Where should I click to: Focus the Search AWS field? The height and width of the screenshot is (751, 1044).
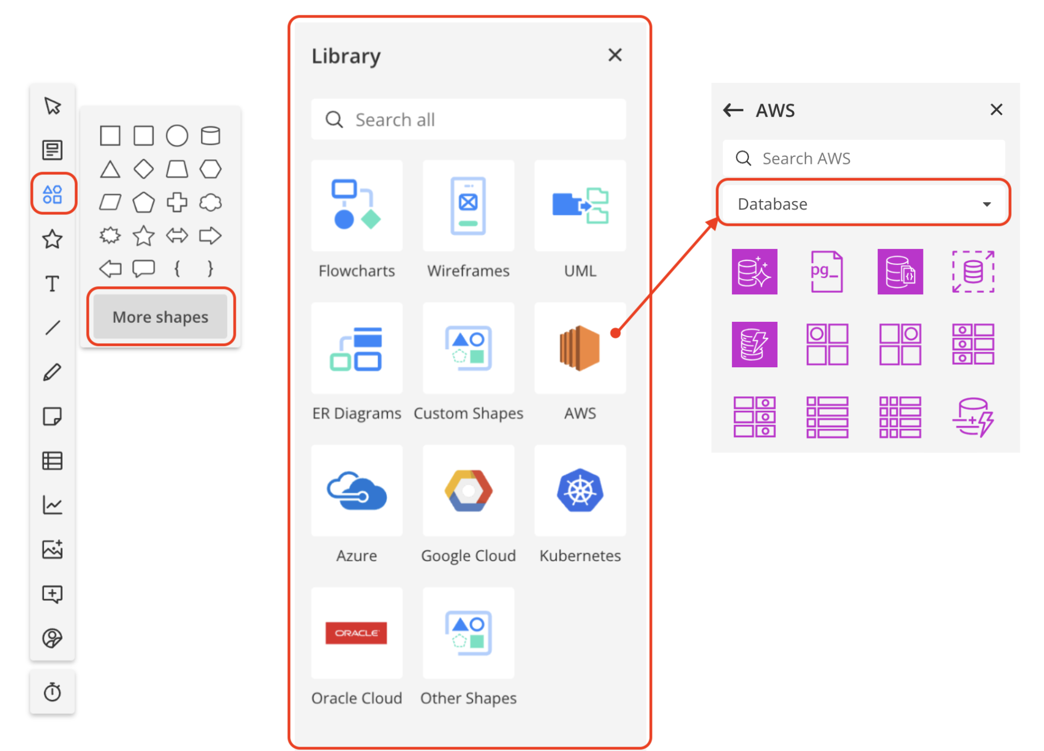864,158
